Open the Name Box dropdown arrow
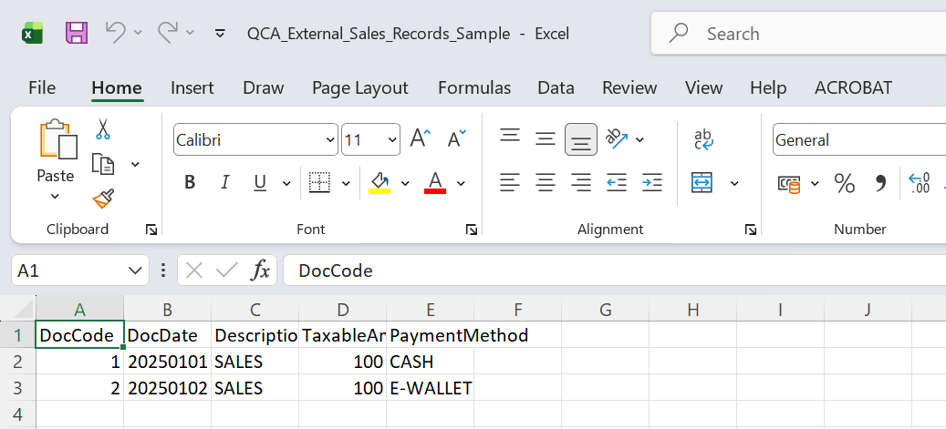This screenshot has width=946, height=429. pyautogui.click(x=136, y=271)
